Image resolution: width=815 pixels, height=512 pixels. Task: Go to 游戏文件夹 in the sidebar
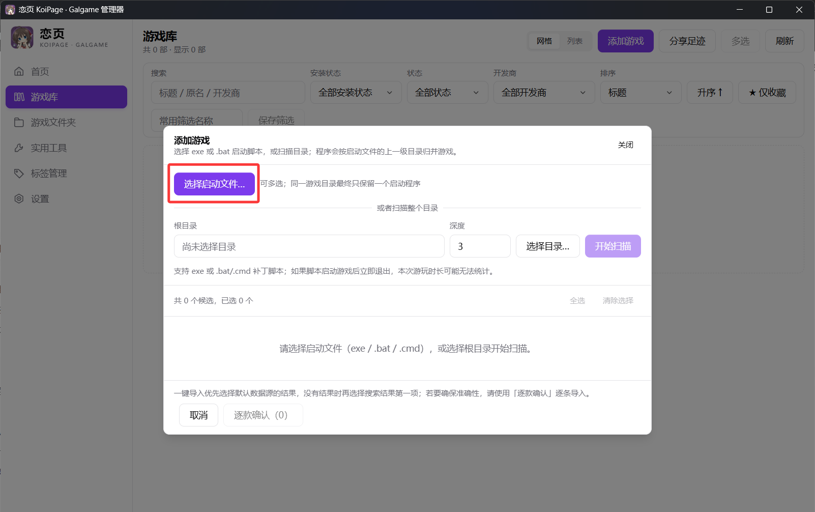pyautogui.click(x=66, y=122)
